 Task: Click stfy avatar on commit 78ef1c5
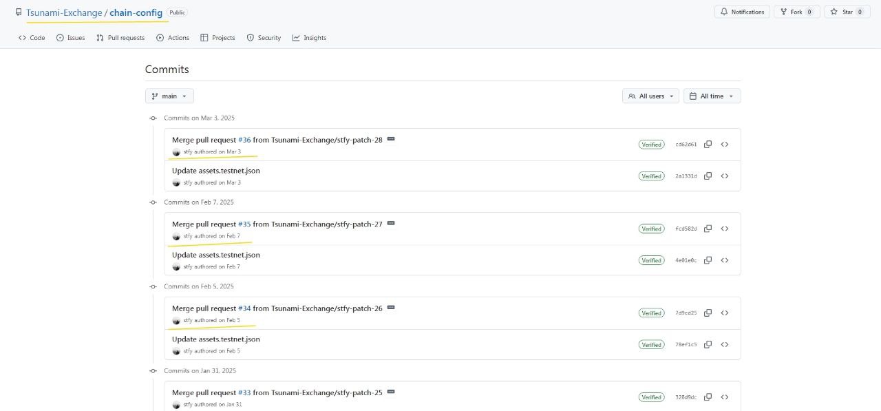(x=176, y=351)
